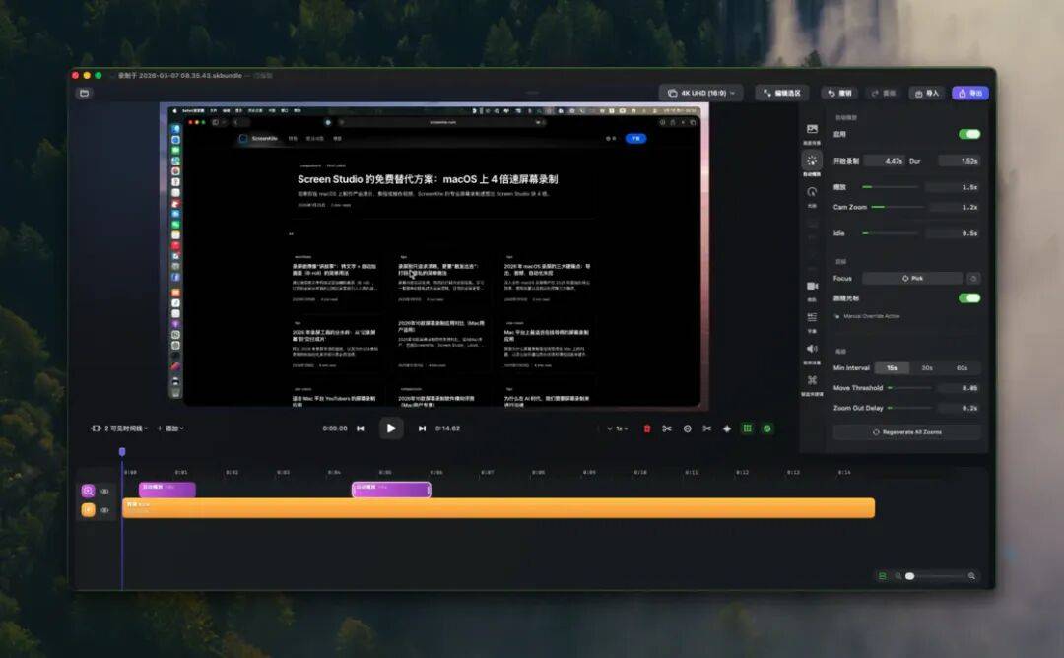This screenshot has height=658, width=1064.
Task: Select the 60s Min Interval option
Action: tap(962, 367)
